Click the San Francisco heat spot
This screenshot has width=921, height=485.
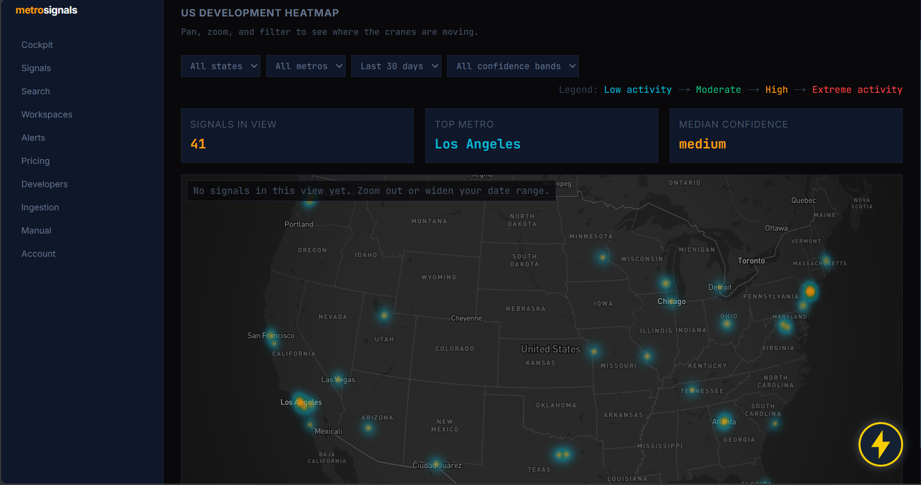tap(273, 337)
